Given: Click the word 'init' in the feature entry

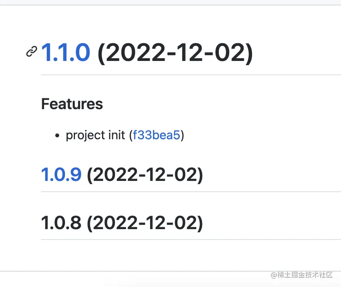Looking at the screenshot, I should (x=117, y=135).
